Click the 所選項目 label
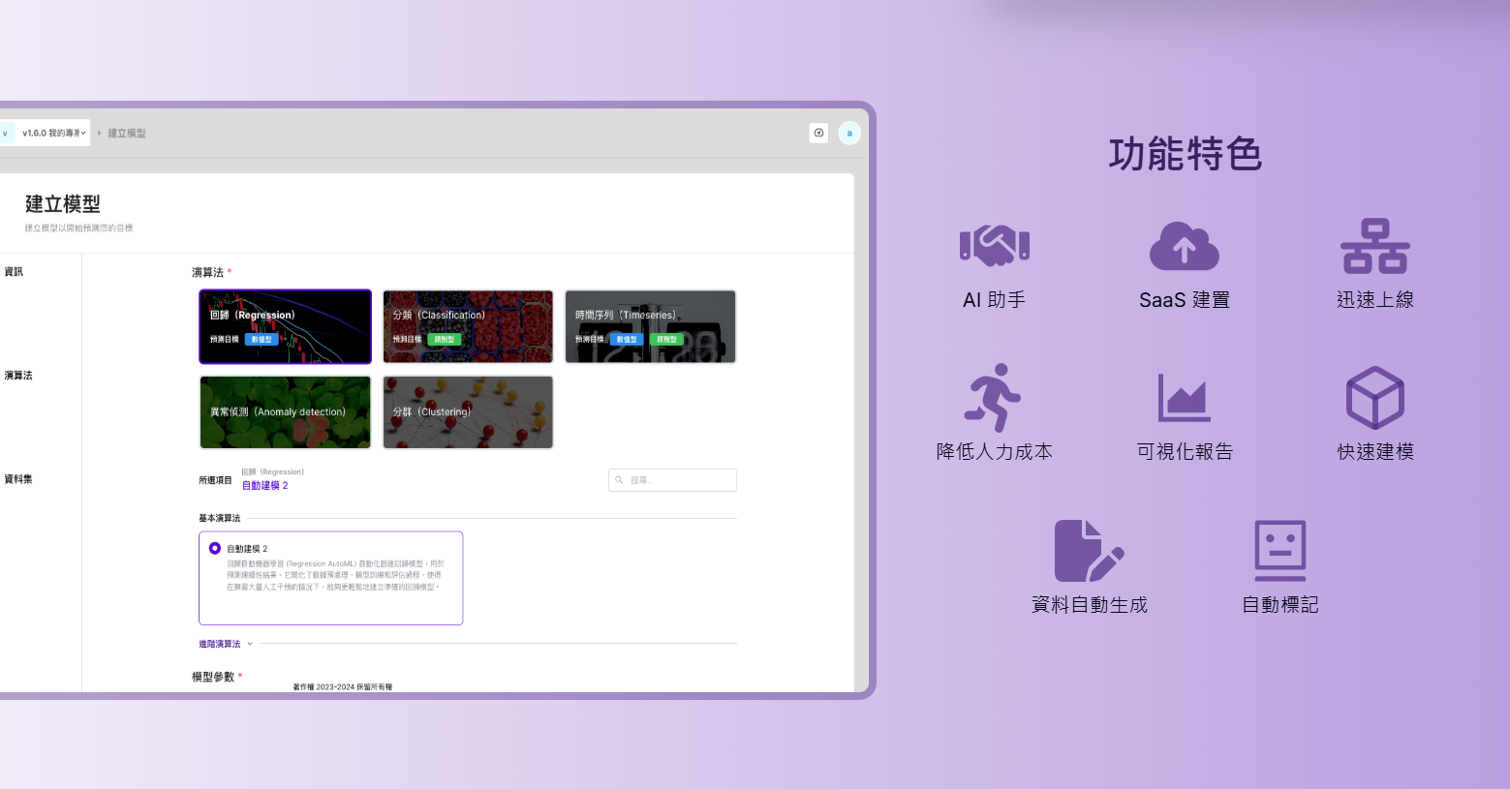Viewport: 1510px width, 789px height. 215,480
